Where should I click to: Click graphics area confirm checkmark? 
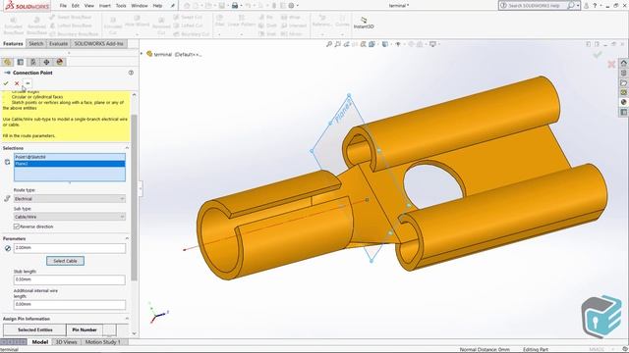[598, 55]
